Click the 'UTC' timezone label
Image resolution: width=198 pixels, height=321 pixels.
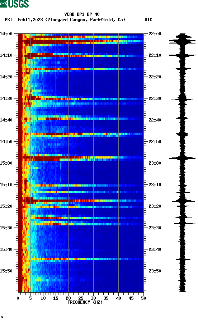click(x=148, y=20)
